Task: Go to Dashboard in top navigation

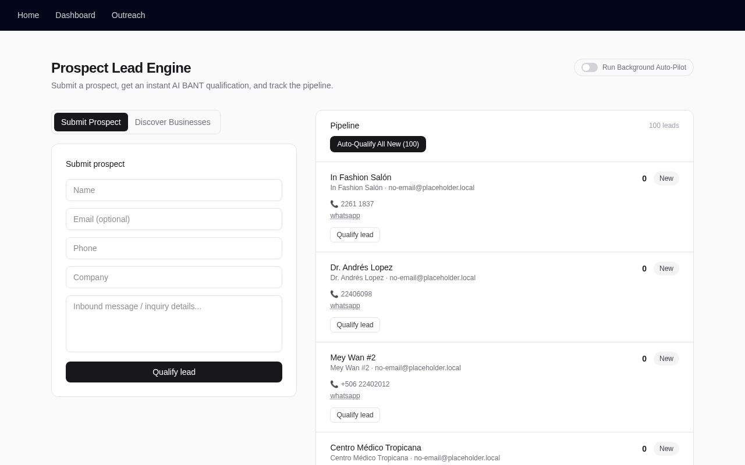Action: tap(75, 15)
